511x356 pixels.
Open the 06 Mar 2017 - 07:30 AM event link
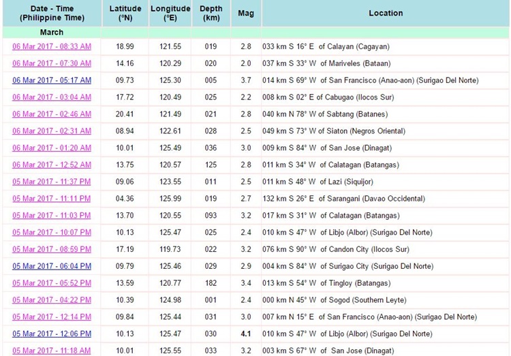[52, 63]
